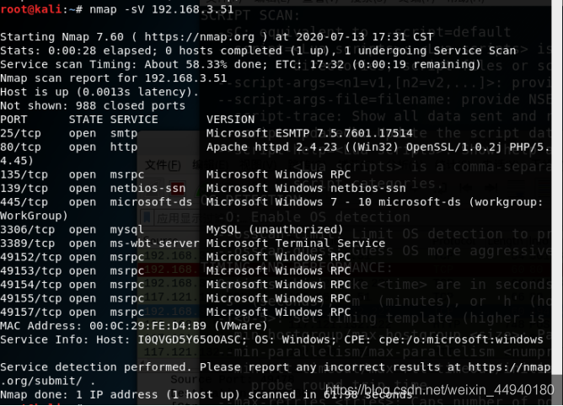Screen dimensions: 563x406
Task: Click the faint 应用显示 filter field behind the terminal
Action: (x=169, y=218)
